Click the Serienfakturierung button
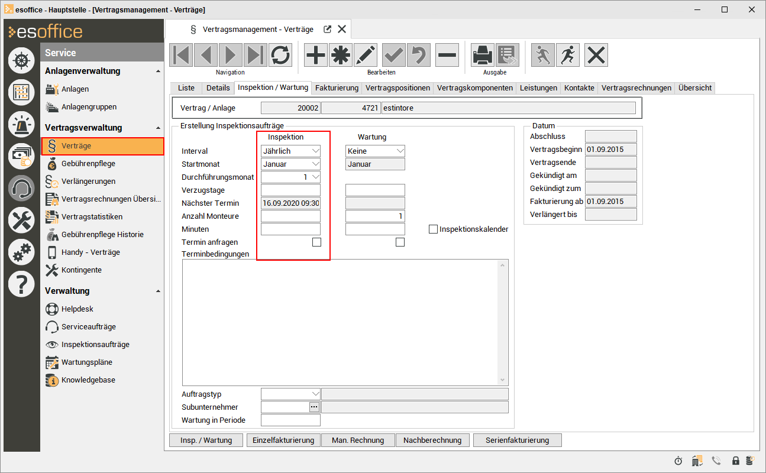This screenshot has height=473, width=766. 517,440
